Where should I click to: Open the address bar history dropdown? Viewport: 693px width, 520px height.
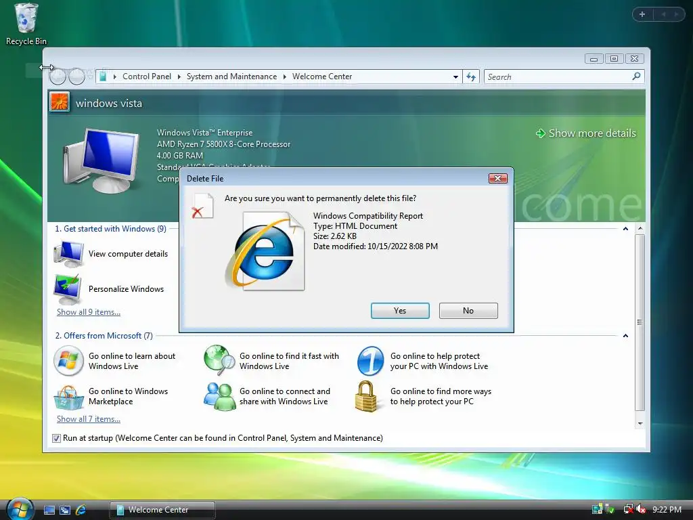(455, 77)
